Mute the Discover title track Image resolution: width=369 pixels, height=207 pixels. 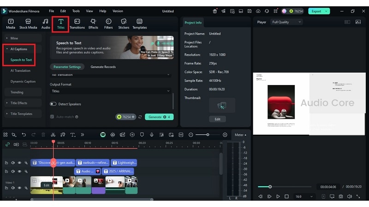coord(13,163)
